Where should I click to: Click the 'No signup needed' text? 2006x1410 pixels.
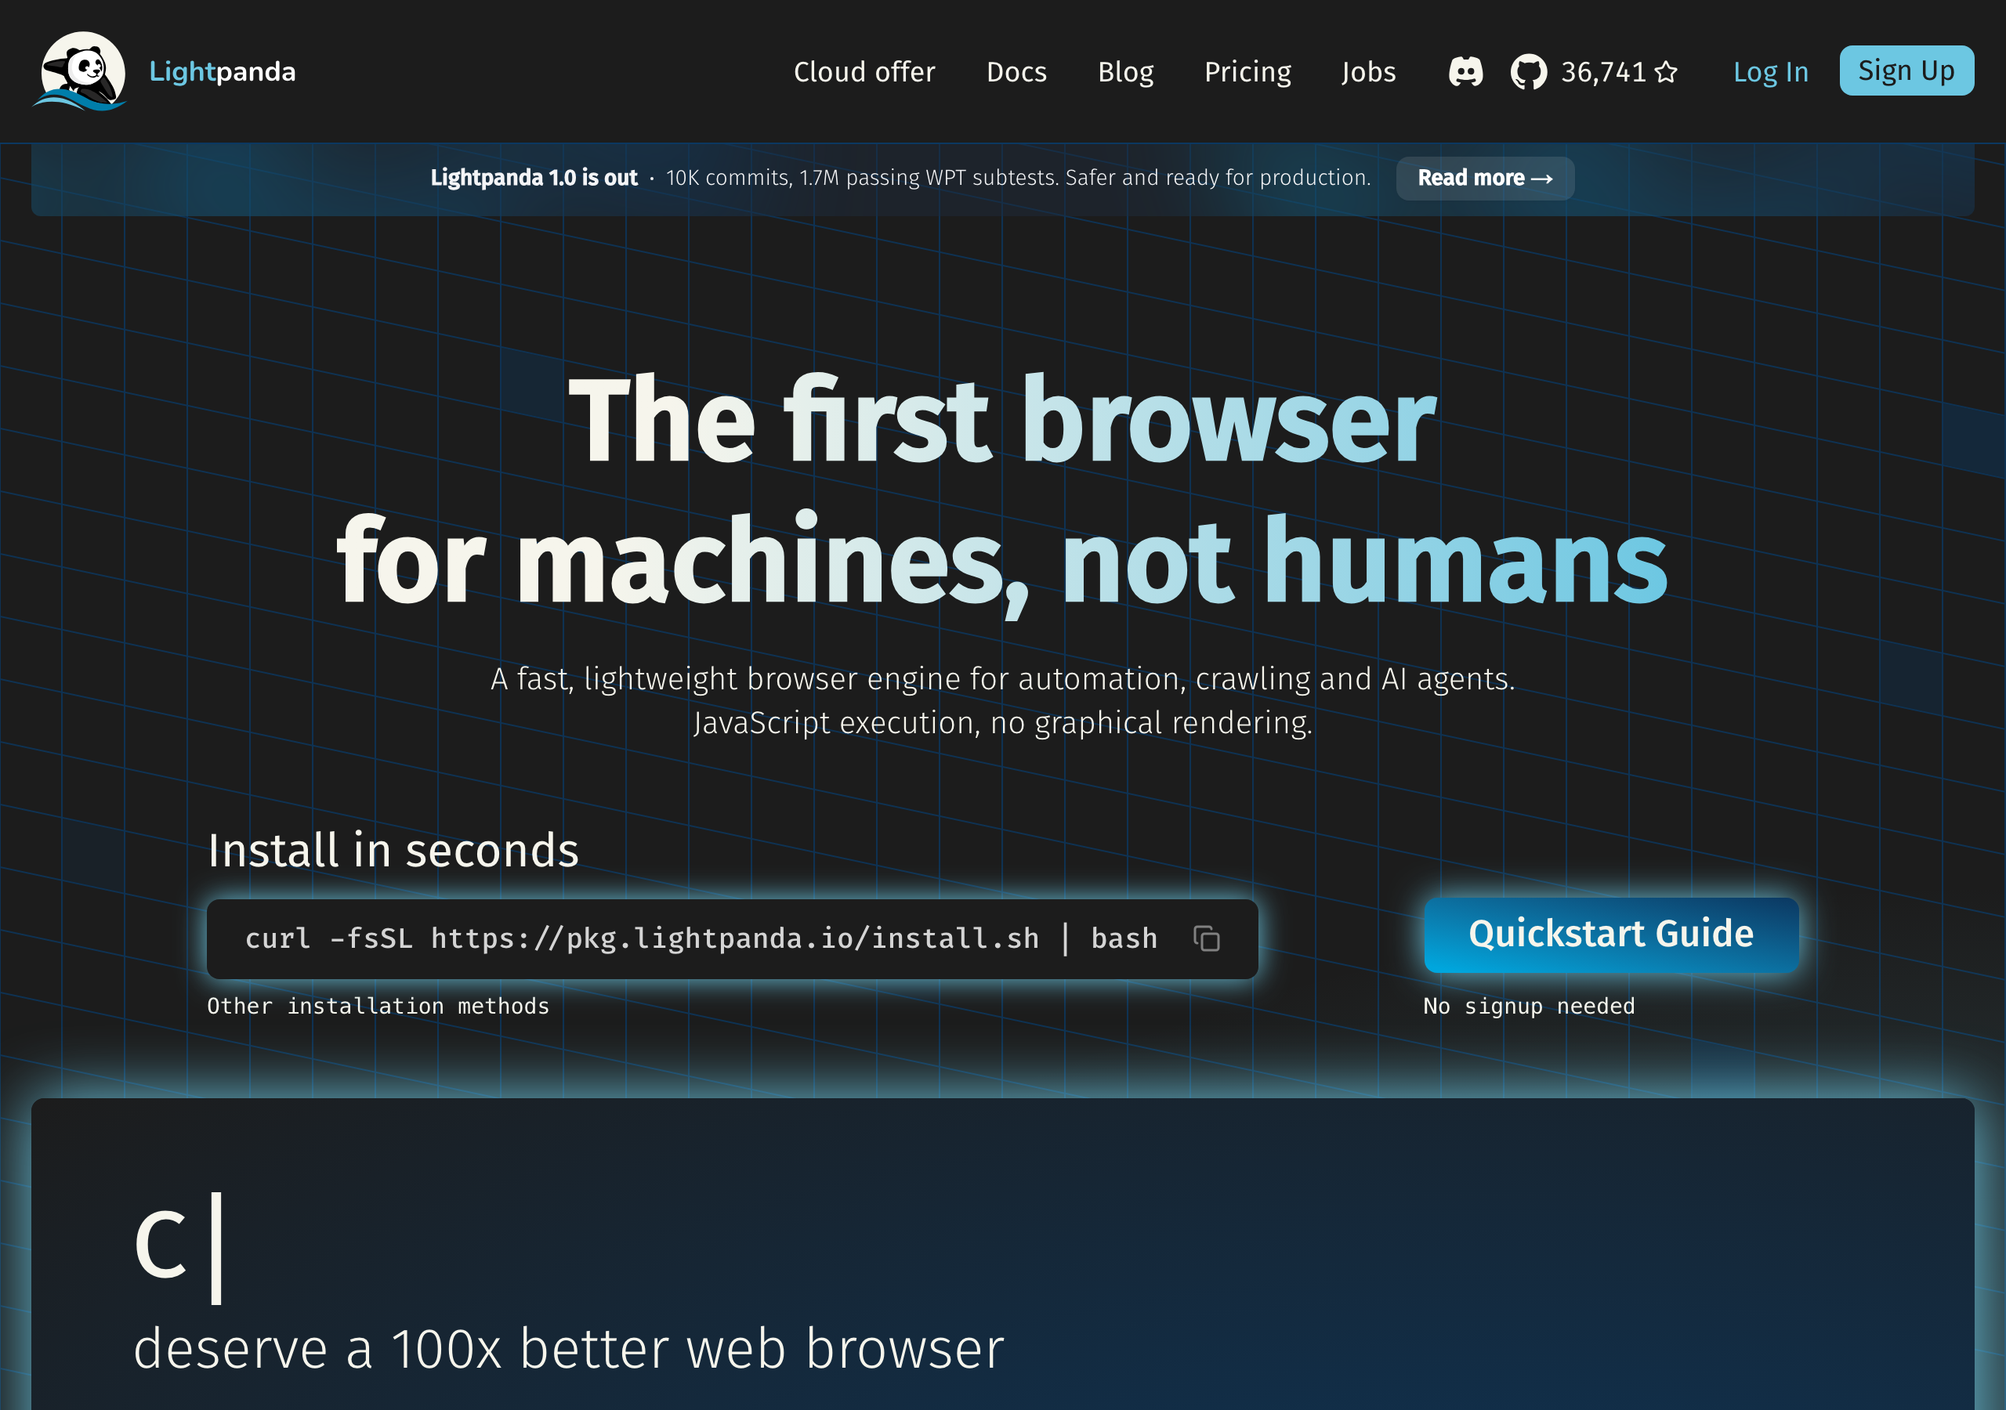pyautogui.click(x=1529, y=1006)
